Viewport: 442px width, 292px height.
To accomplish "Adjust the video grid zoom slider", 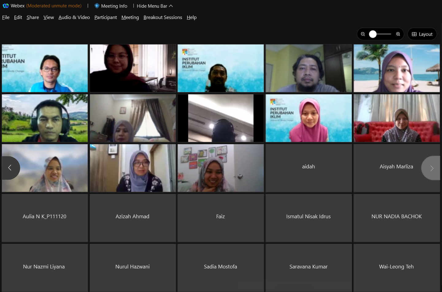I will pyautogui.click(x=373, y=34).
